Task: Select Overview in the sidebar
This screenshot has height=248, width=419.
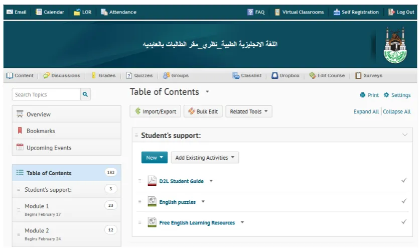Action: 67,114
